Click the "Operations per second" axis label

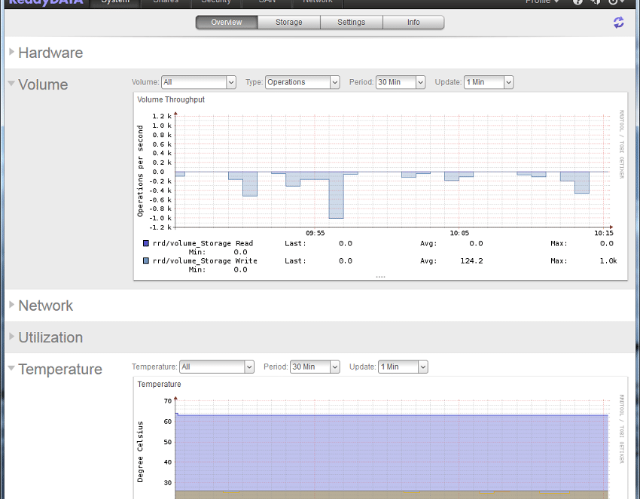[140, 171]
